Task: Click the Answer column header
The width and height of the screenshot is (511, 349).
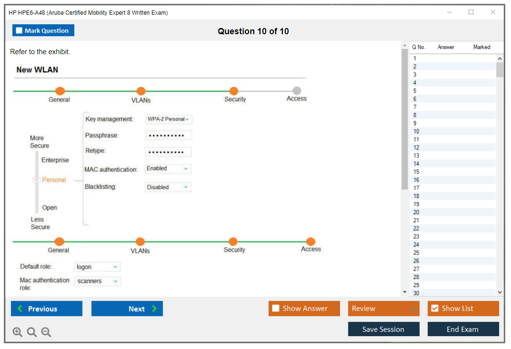Action: tap(445, 47)
